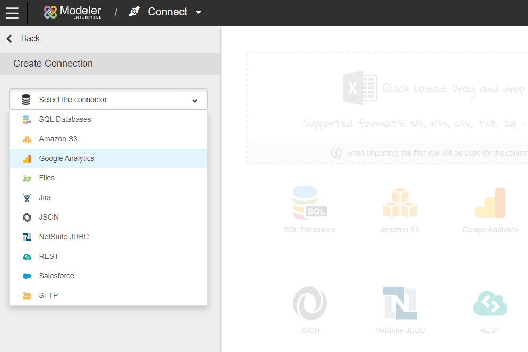Choose SQL Databases from the connector list

click(x=65, y=119)
